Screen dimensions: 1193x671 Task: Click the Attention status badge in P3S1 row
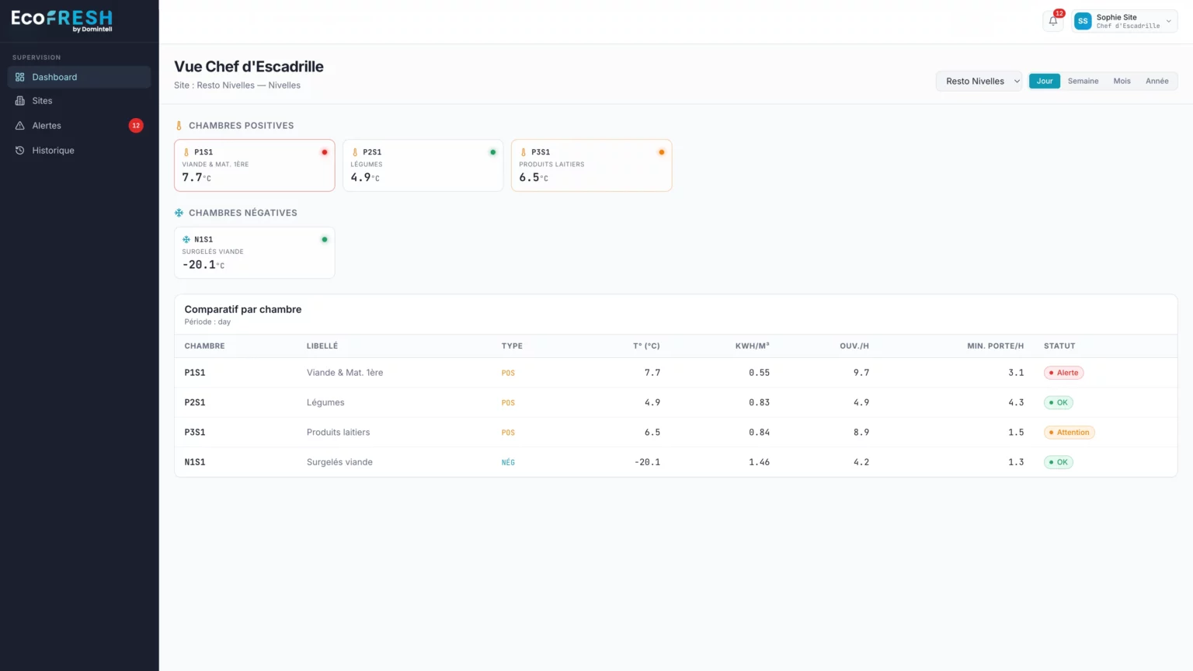click(x=1069, y=433)
